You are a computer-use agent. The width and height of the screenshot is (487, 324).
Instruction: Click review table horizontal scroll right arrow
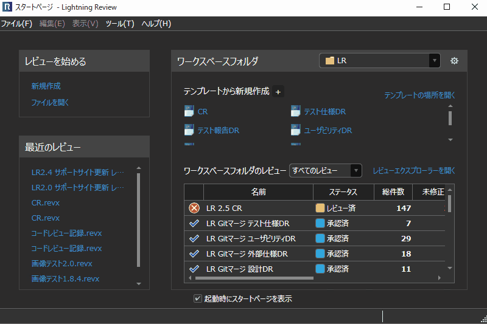tap(439, 278)
